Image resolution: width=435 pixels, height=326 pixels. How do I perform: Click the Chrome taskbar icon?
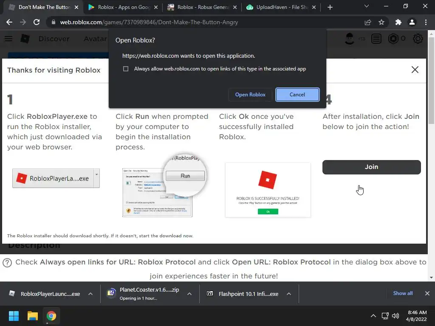[51, 316]
